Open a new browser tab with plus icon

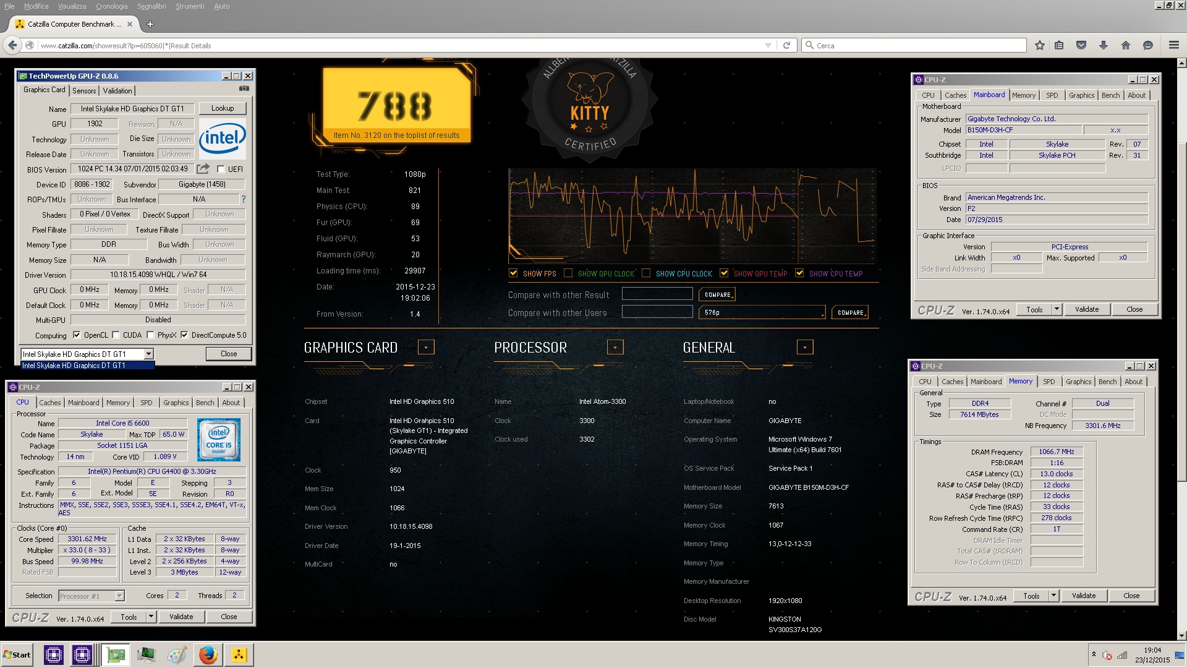(x=150, y=24)
